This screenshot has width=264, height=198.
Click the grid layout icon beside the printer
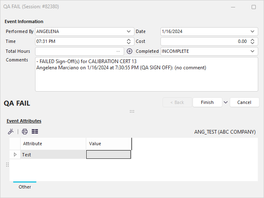pyautogui.click(x=35, y=132)
